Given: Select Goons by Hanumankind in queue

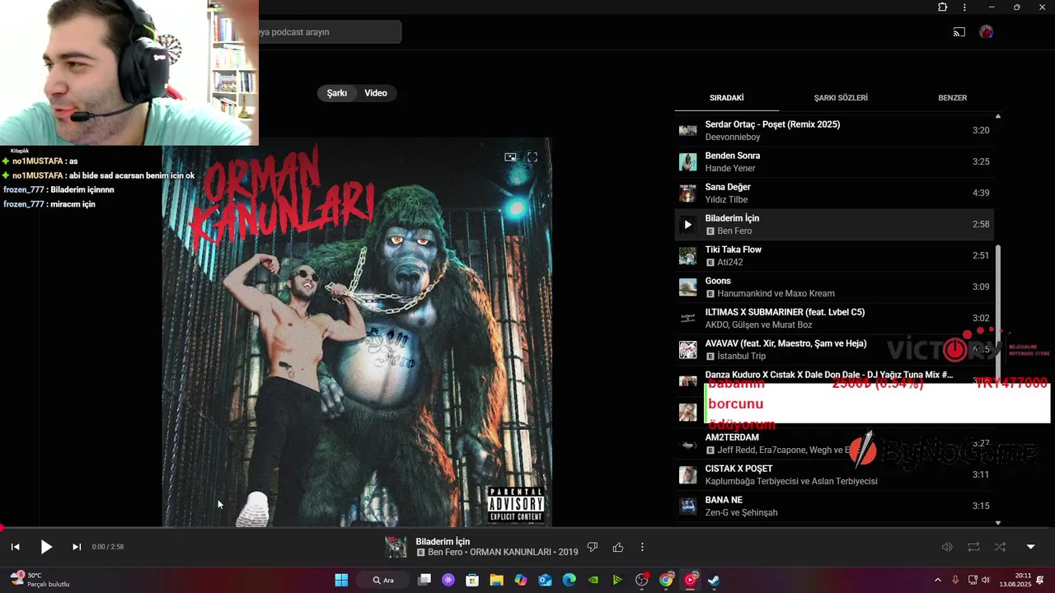Looking at the screenshot, I should (834, 287).
